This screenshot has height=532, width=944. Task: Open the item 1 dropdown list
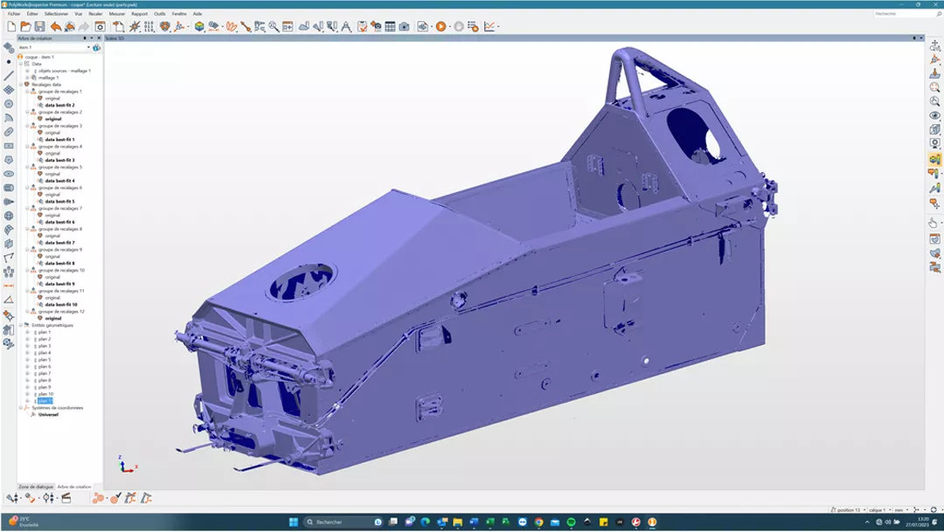pyautogui.click(x=87, y=47)
